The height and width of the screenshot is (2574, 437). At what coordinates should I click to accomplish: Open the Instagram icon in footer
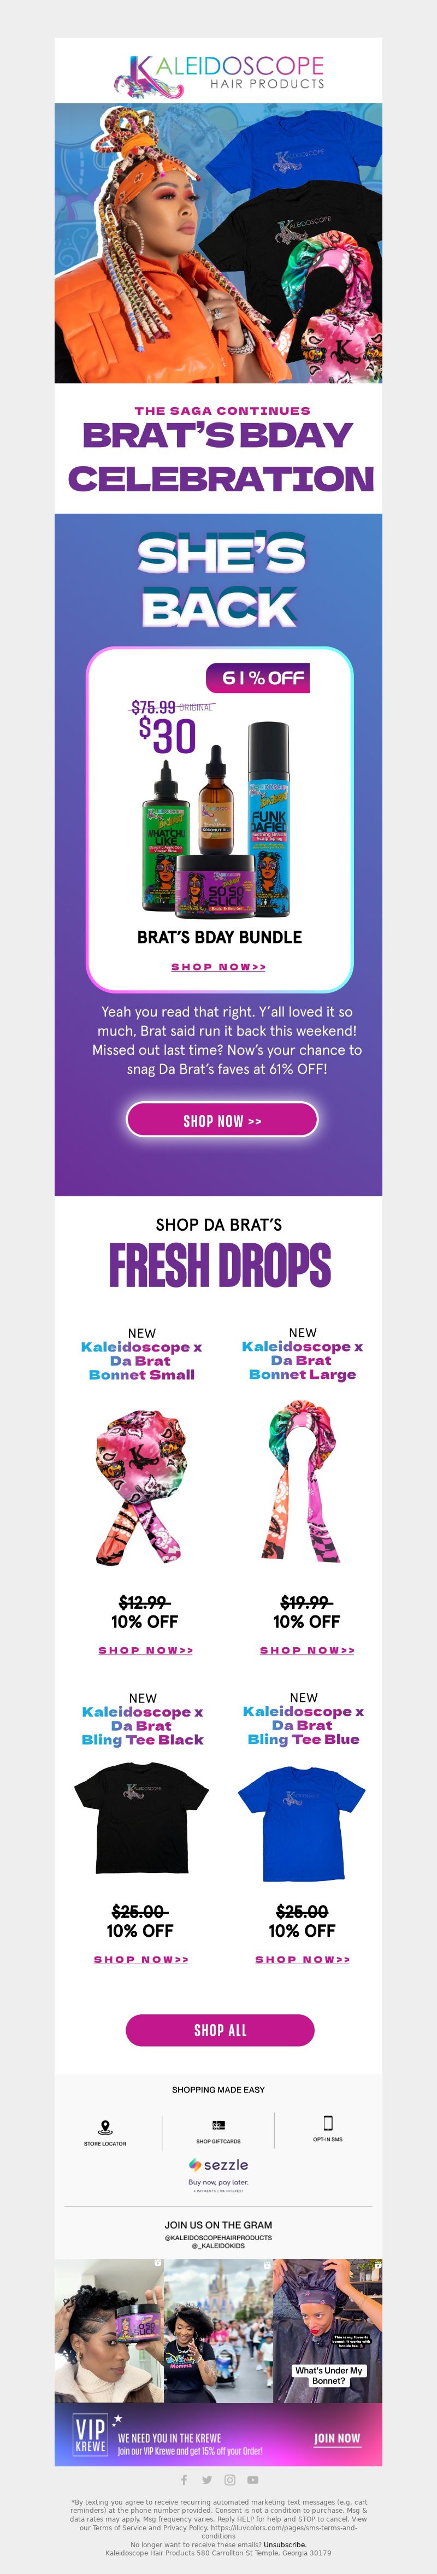click(x=229, y=2479)
